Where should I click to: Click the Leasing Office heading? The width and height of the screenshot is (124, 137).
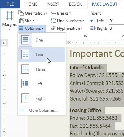click(x=85, y=111)
